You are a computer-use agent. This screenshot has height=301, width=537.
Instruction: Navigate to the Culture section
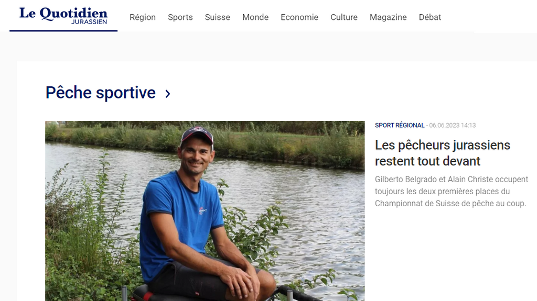click(344, 17)
